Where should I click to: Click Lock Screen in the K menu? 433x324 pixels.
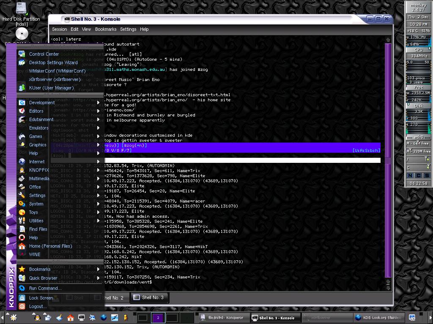point(41,298)
